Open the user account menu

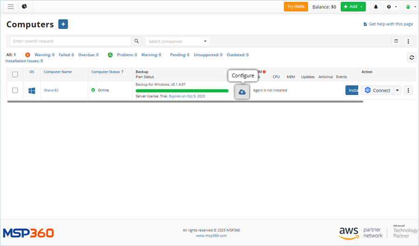(410, 7)
